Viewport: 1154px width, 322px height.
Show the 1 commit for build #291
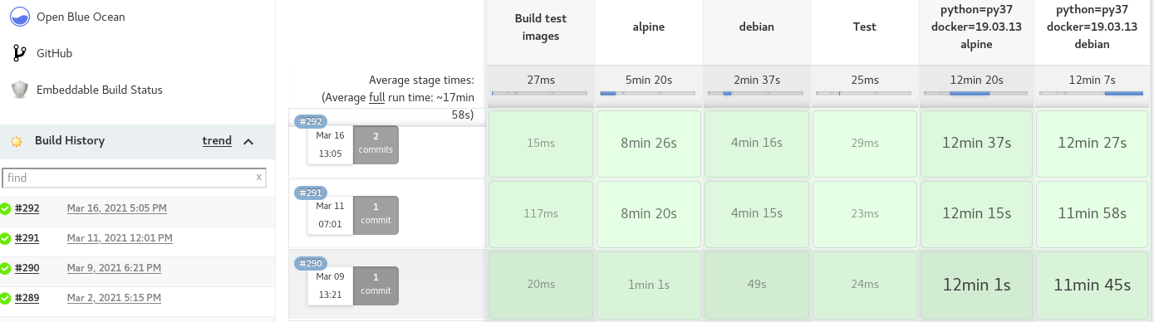coord(376,215)
